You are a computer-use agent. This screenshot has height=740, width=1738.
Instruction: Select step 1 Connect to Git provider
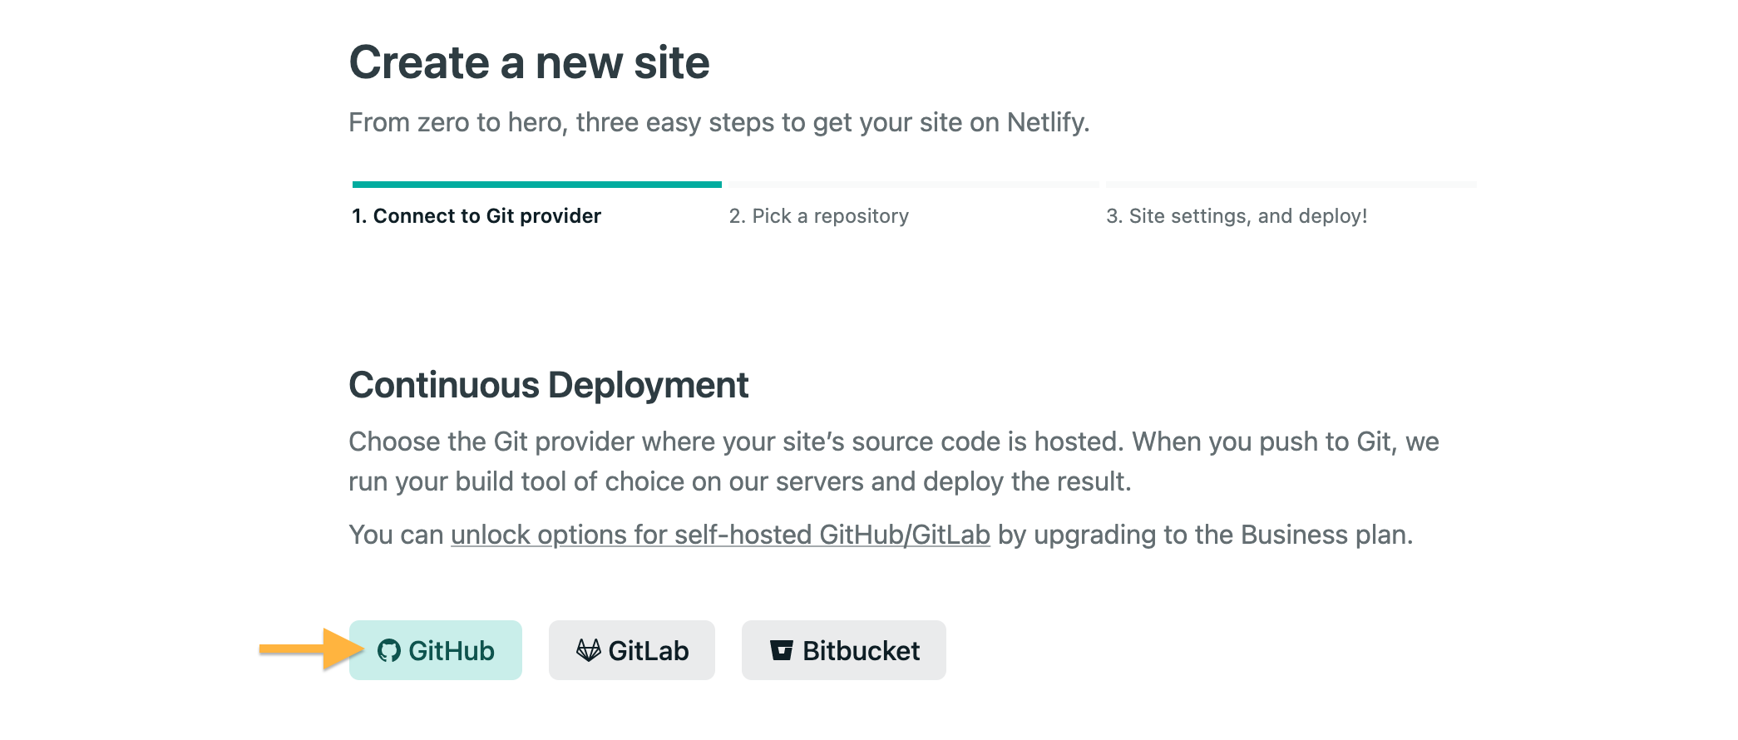476,216
